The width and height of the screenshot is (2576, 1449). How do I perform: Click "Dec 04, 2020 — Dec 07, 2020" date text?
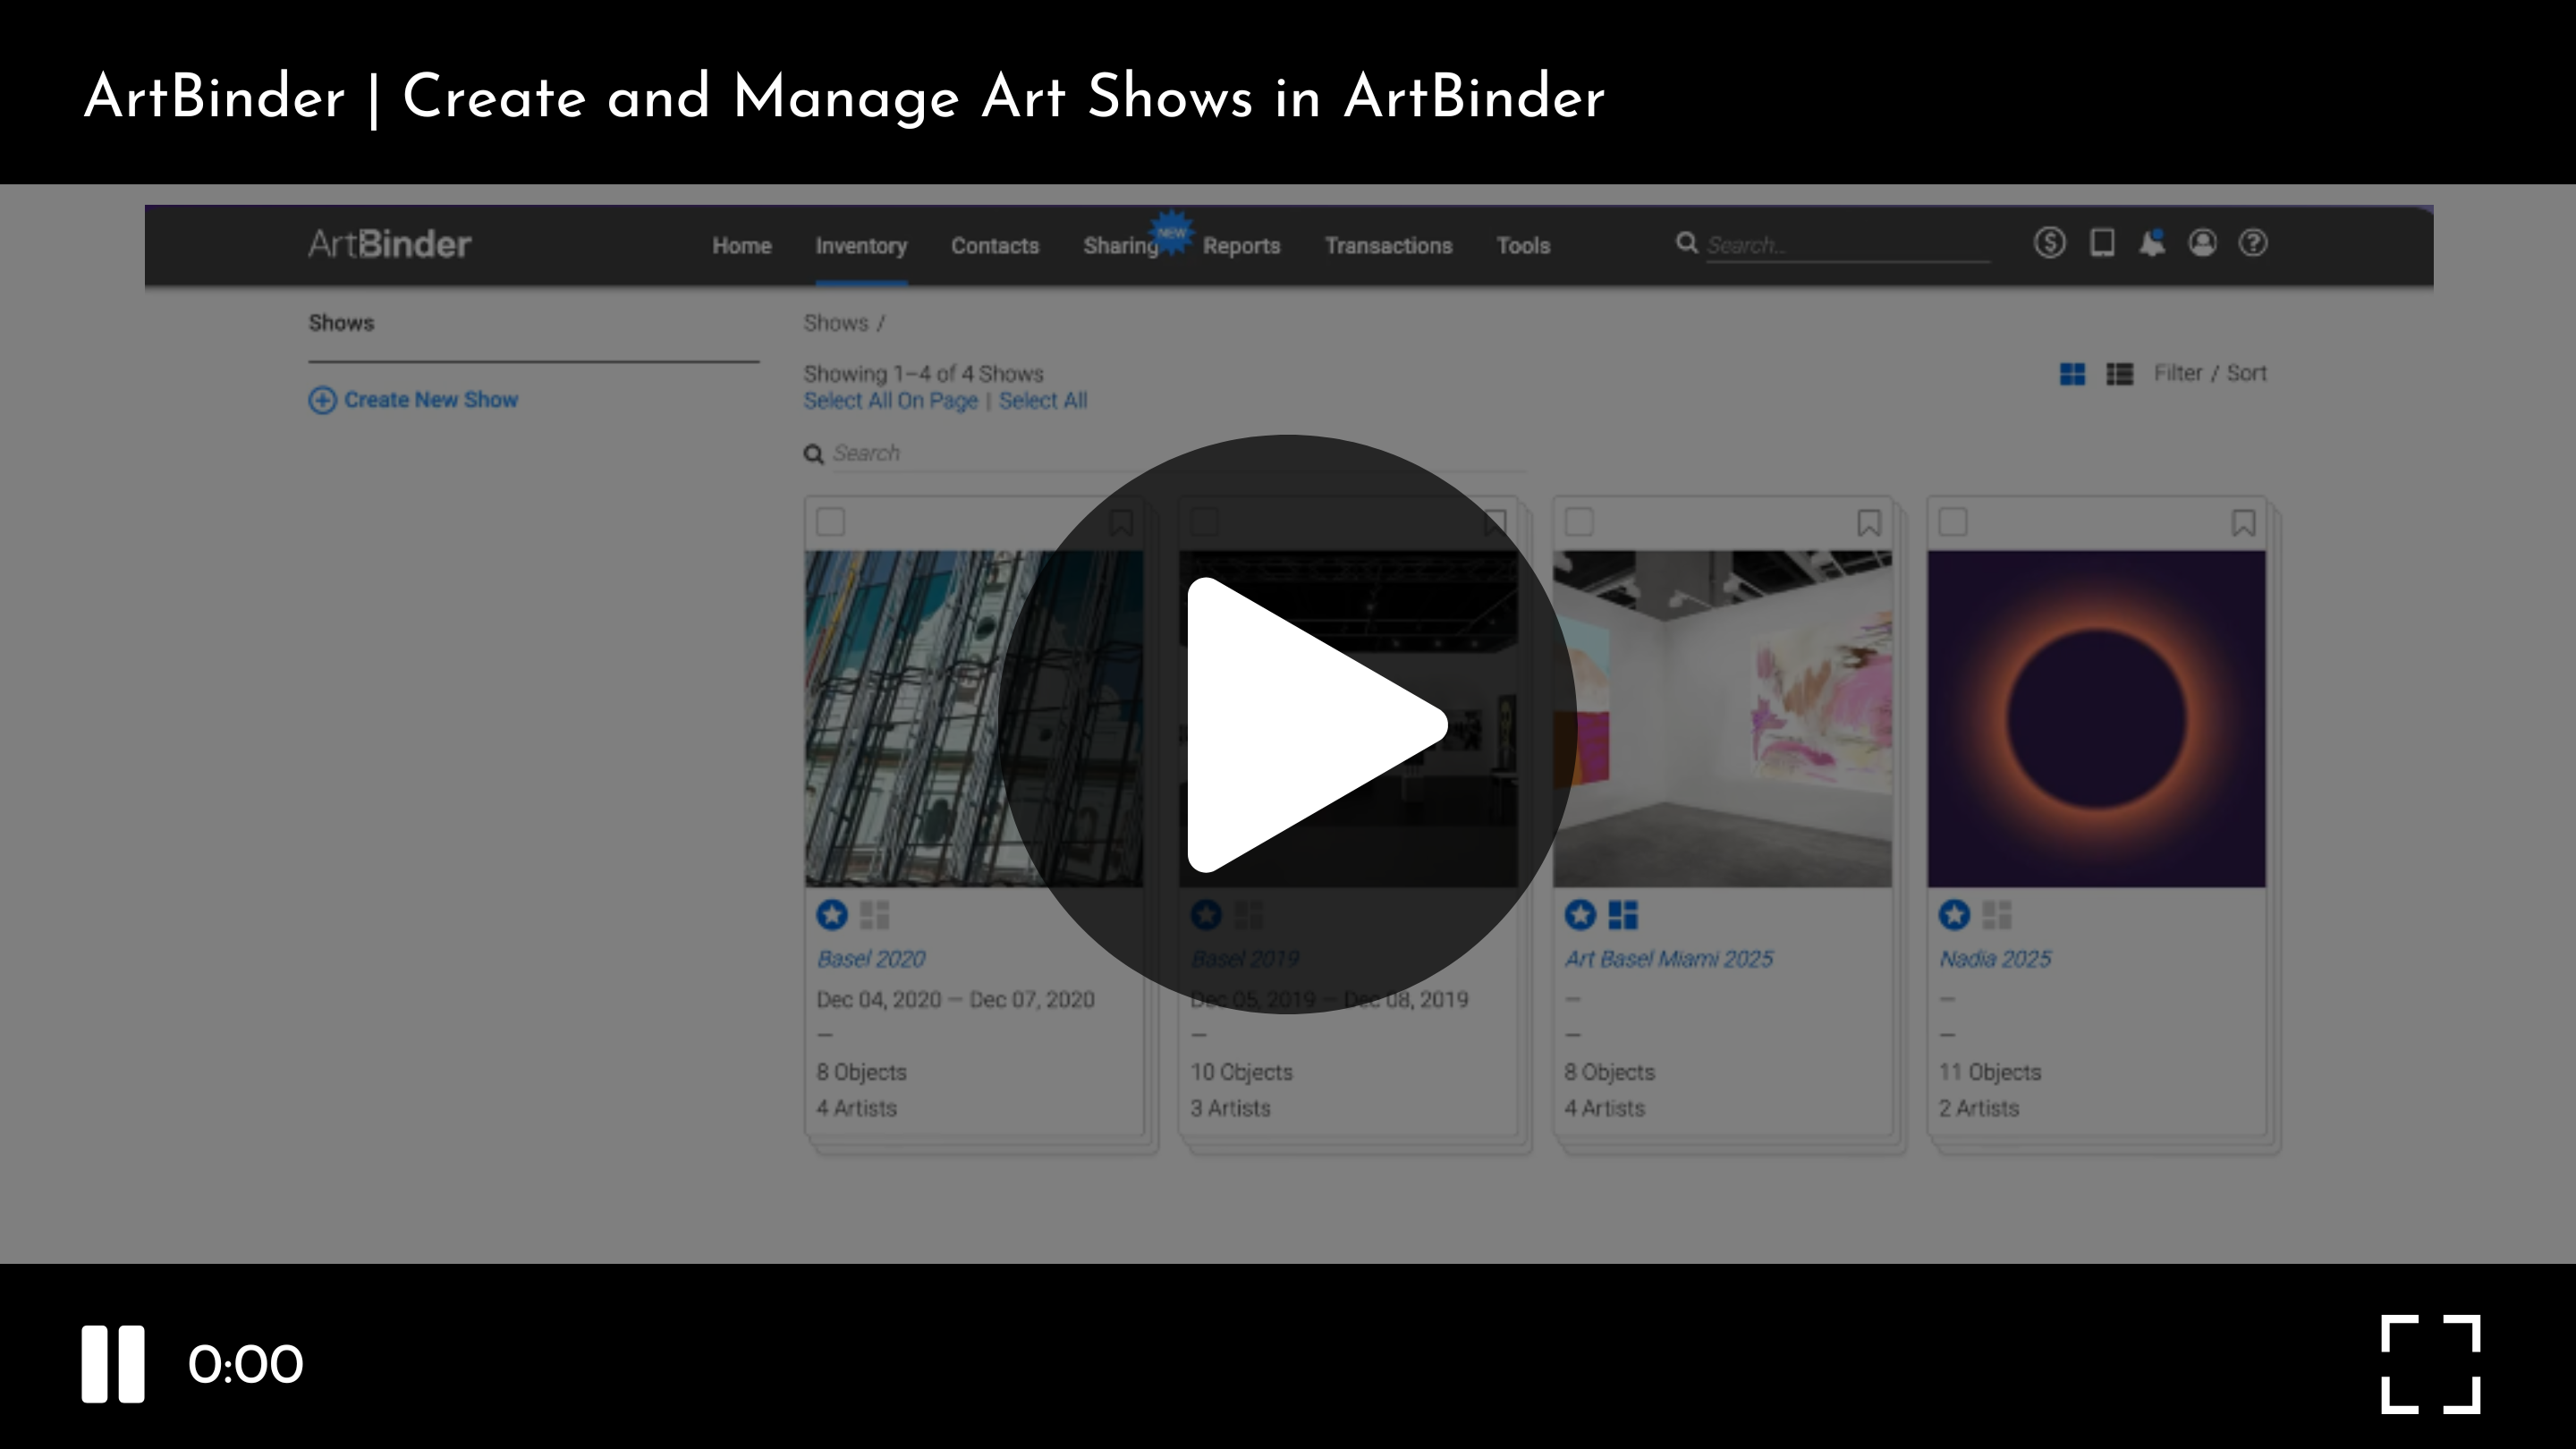pyautogui.click(x=955, y=1000)
